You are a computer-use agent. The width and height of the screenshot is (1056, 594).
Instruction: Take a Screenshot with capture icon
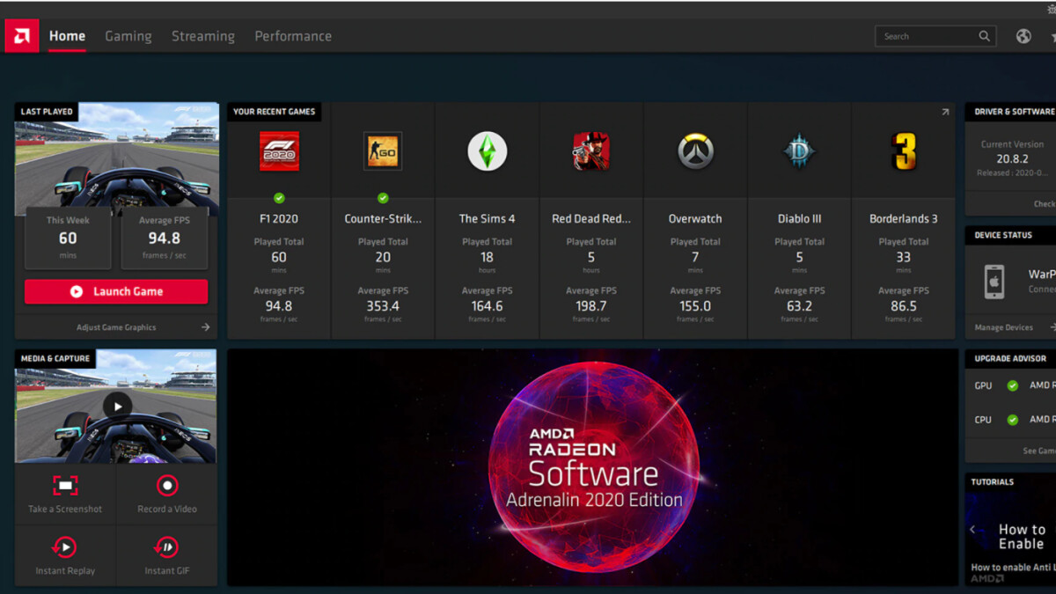(x=65, y=486)
